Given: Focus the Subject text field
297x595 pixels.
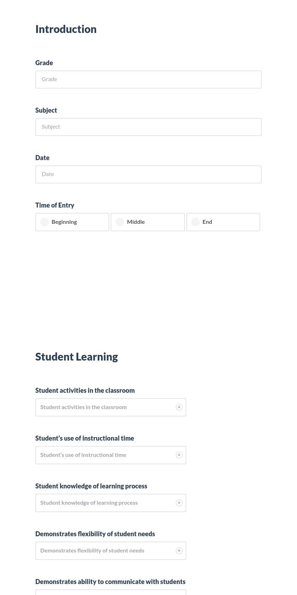Looking at the screenshot, I should (x=148, y=127).
